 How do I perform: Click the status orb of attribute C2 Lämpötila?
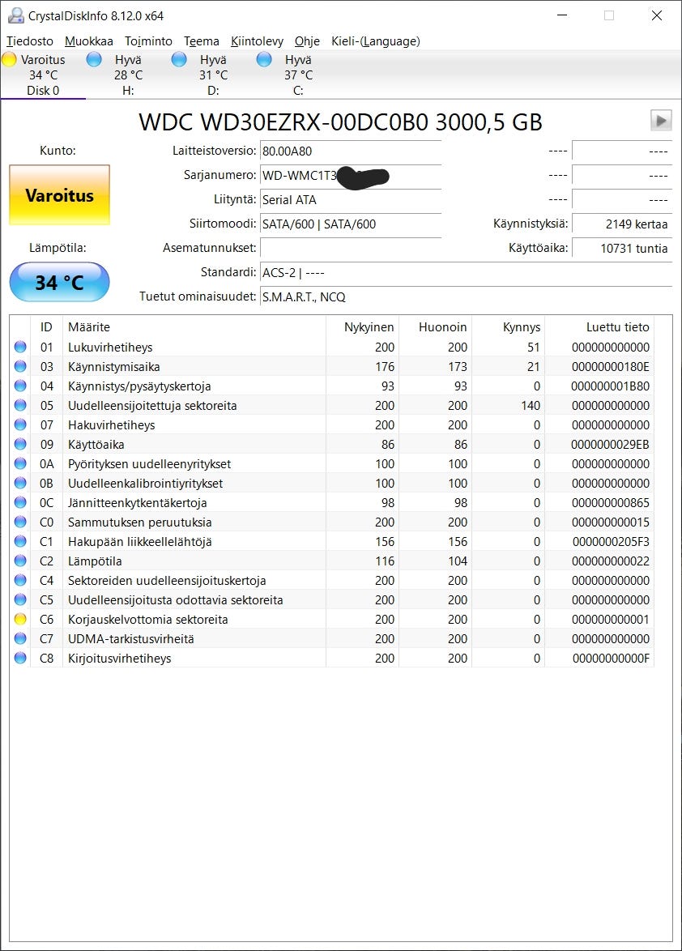click(20, 561)
